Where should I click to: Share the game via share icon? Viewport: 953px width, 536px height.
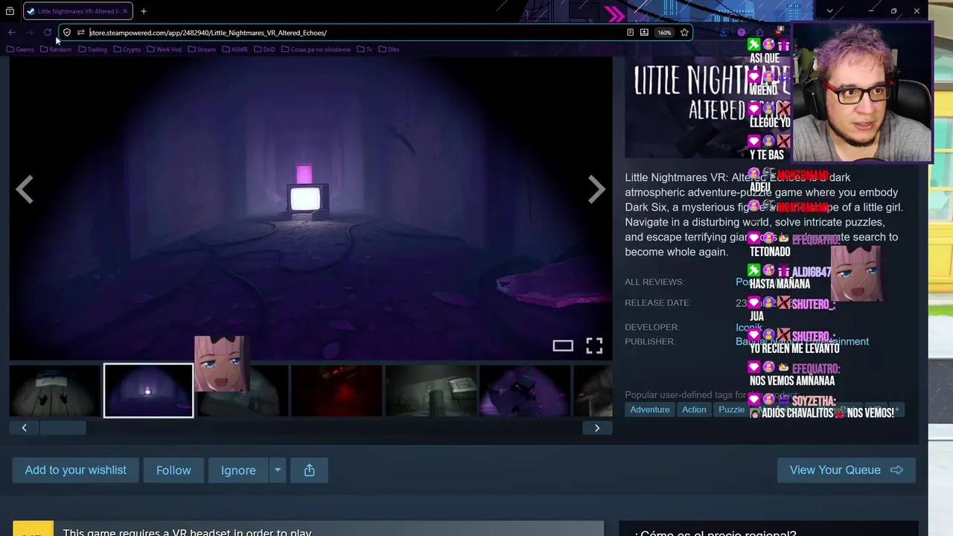coord(310,470)
